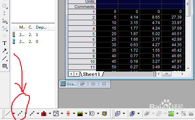This screenshot has width=195, height=120.
Task: Click the worksheet vertical scrollbar thumb
Action: 188,8
